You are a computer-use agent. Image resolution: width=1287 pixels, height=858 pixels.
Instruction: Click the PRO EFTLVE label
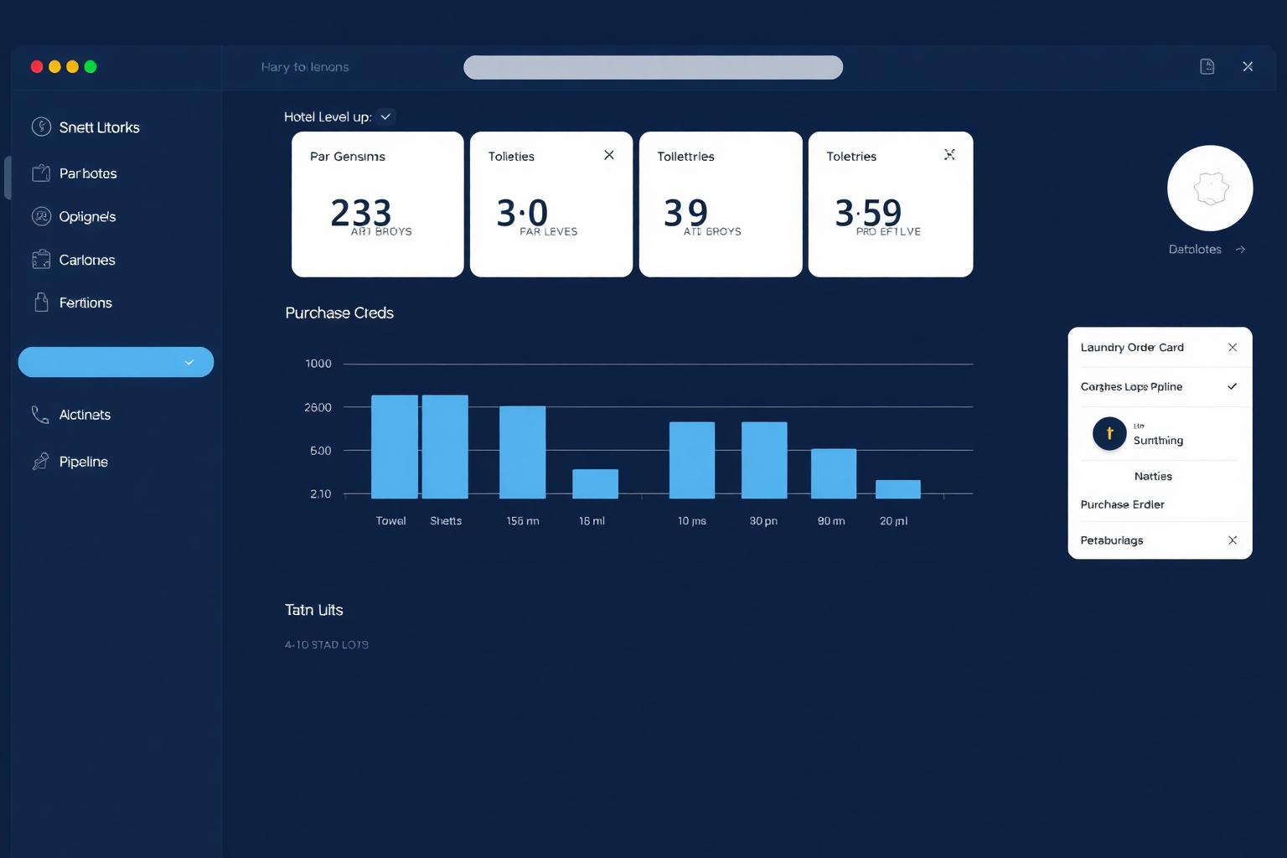pos(888,231)
